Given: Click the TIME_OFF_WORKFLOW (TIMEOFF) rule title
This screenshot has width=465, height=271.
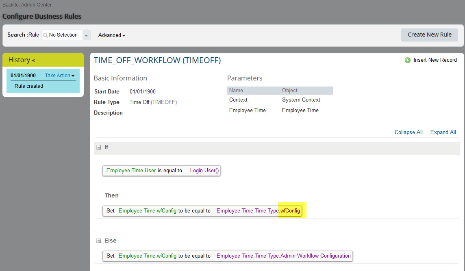Looking at the screenshot, I should 157,60.
